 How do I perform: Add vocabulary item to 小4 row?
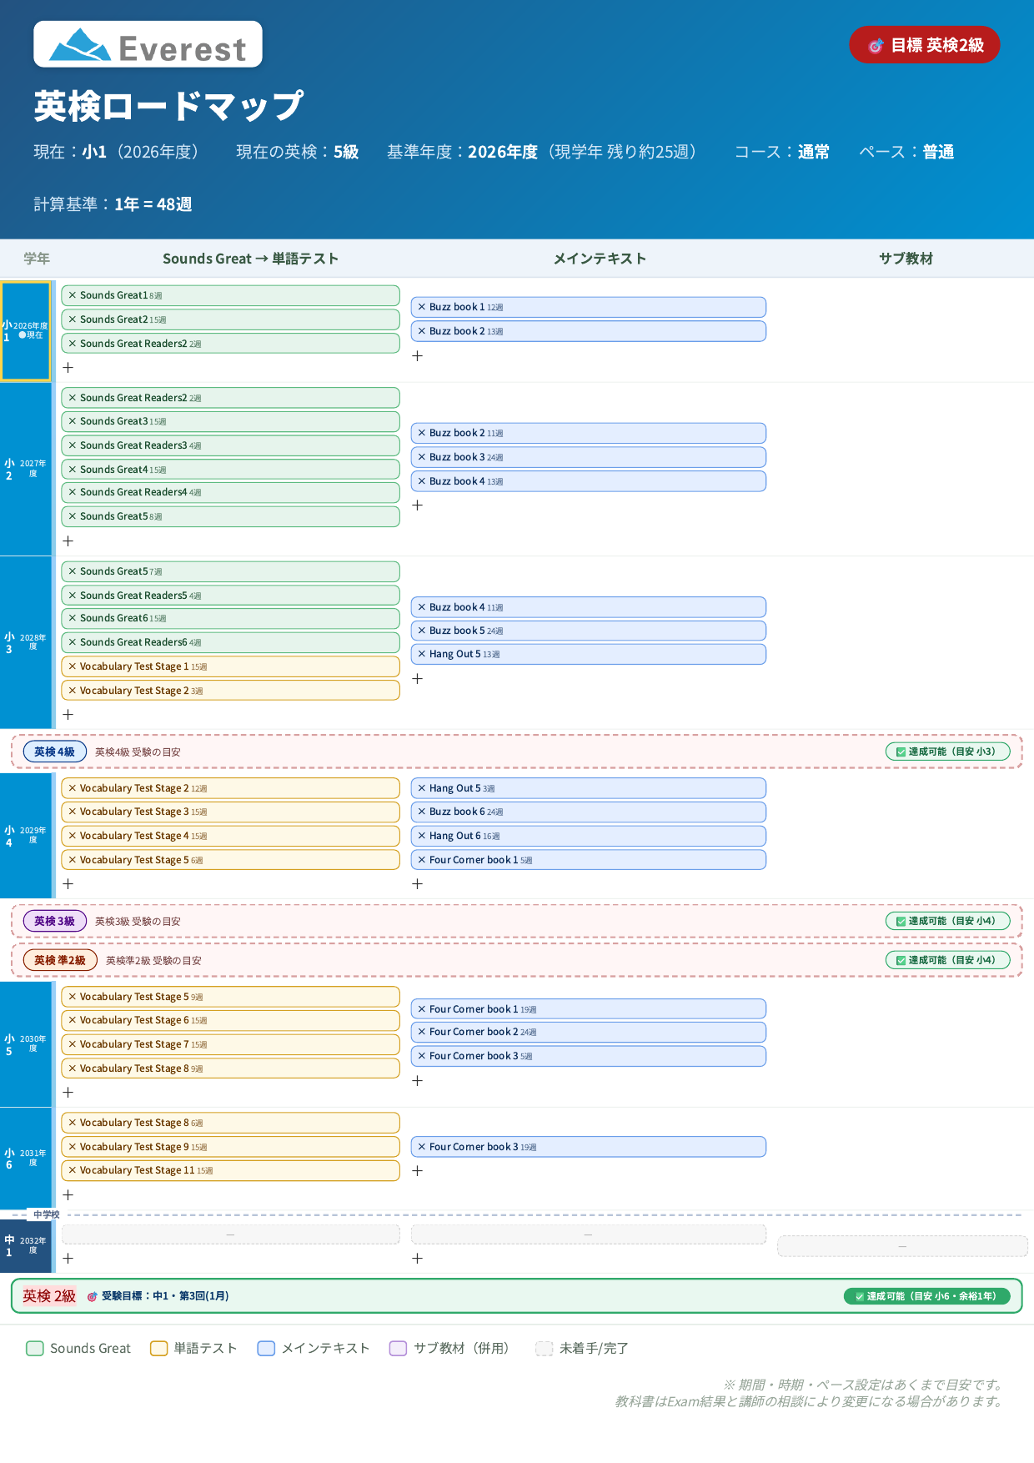pos(68,883)
